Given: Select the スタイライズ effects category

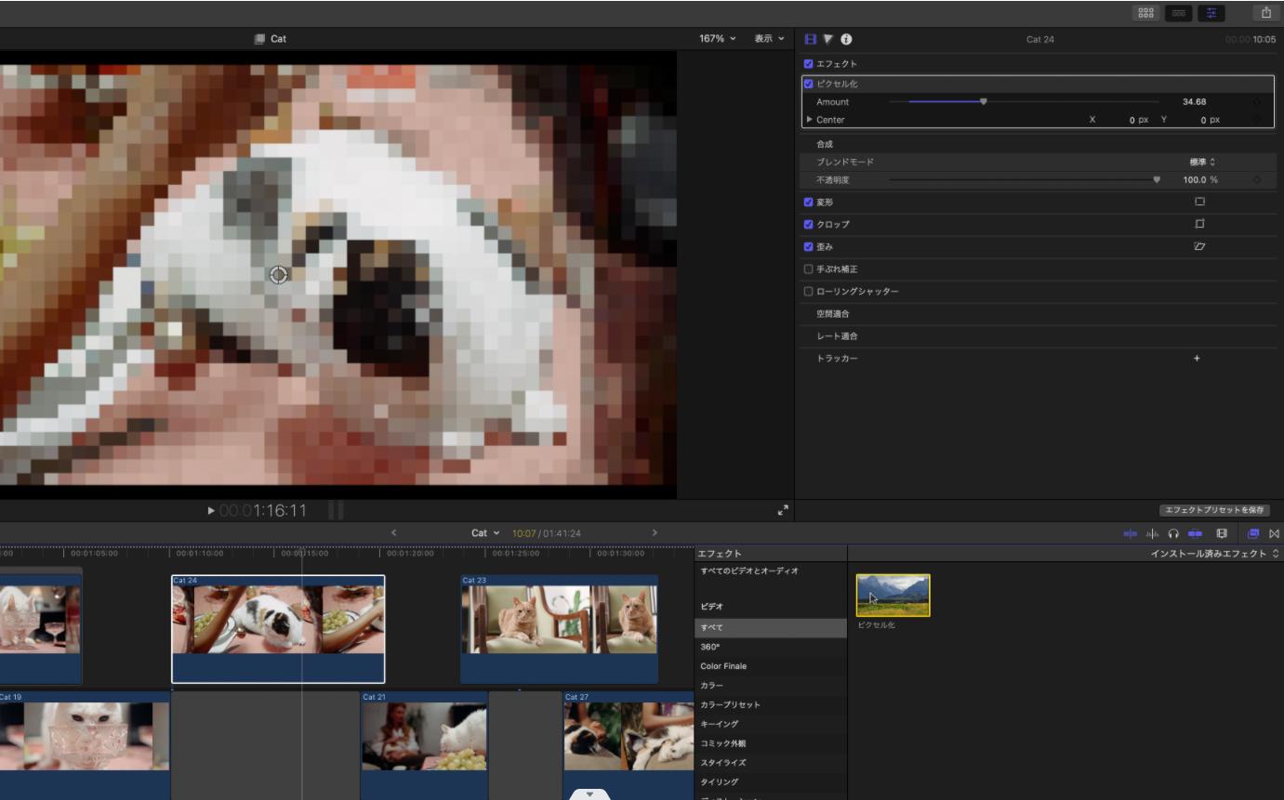Looking at the screenshot, I should (723, 763).
